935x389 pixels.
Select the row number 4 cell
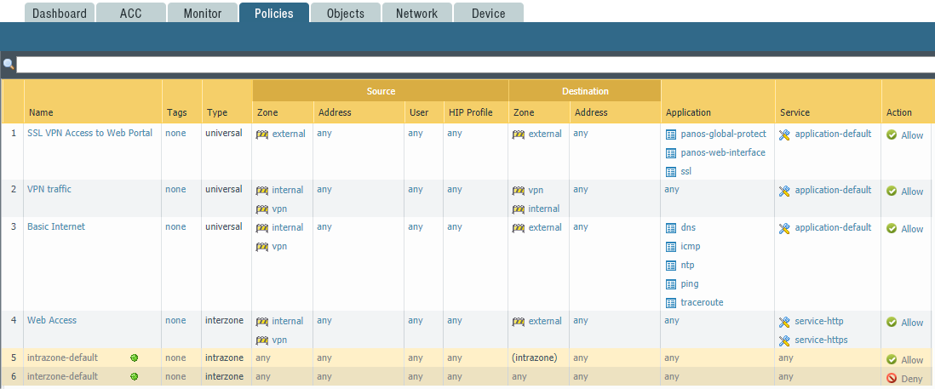coord(13,320)
